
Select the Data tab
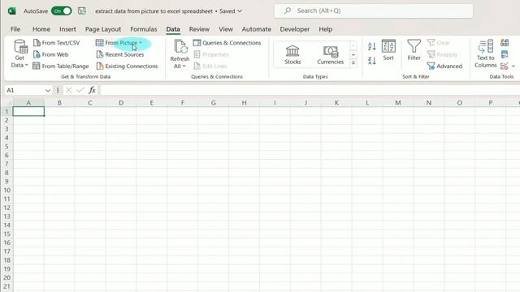coord(173,29)
